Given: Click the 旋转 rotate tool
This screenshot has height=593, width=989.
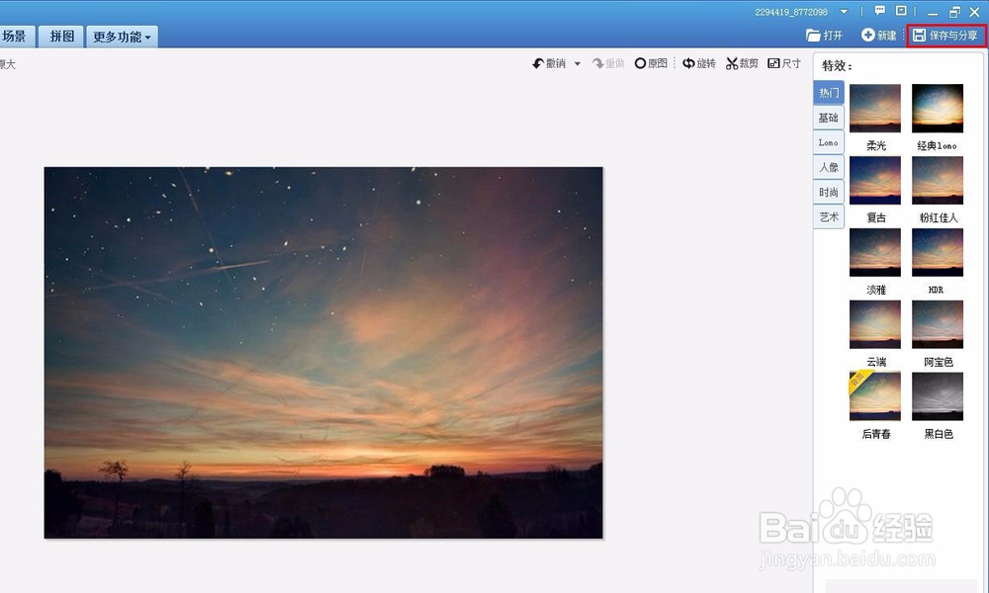Looking at the screenshot, I should 699,63.
